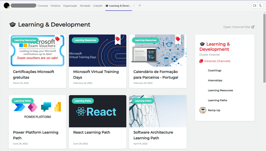Image resolution: width=266 pixels, height=151 pixels.
Task: Open Certificações Microsoft gratuitas article title
Action: pos(34,74)
